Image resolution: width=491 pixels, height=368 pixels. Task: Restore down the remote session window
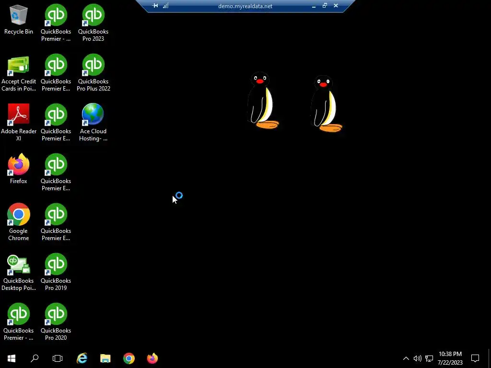[x=325, y=6]
